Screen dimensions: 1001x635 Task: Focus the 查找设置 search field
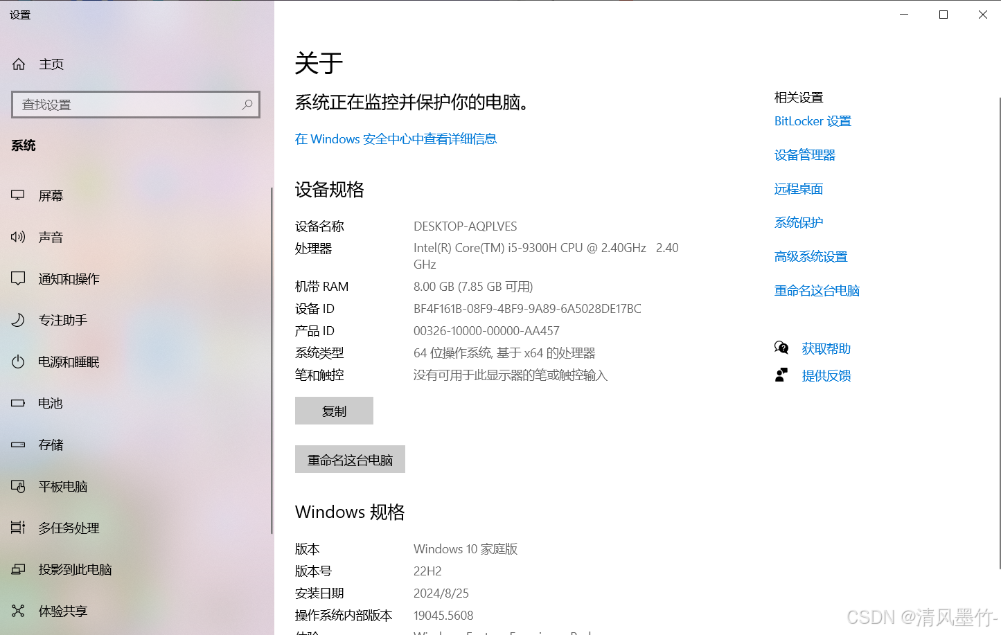click(x=136, y=105)
